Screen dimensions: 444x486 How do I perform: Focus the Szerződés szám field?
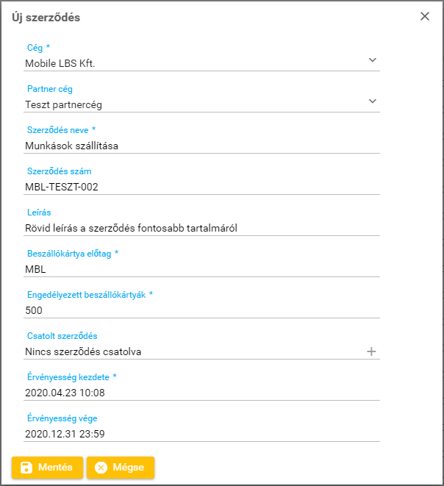click(x=201, y=187)
